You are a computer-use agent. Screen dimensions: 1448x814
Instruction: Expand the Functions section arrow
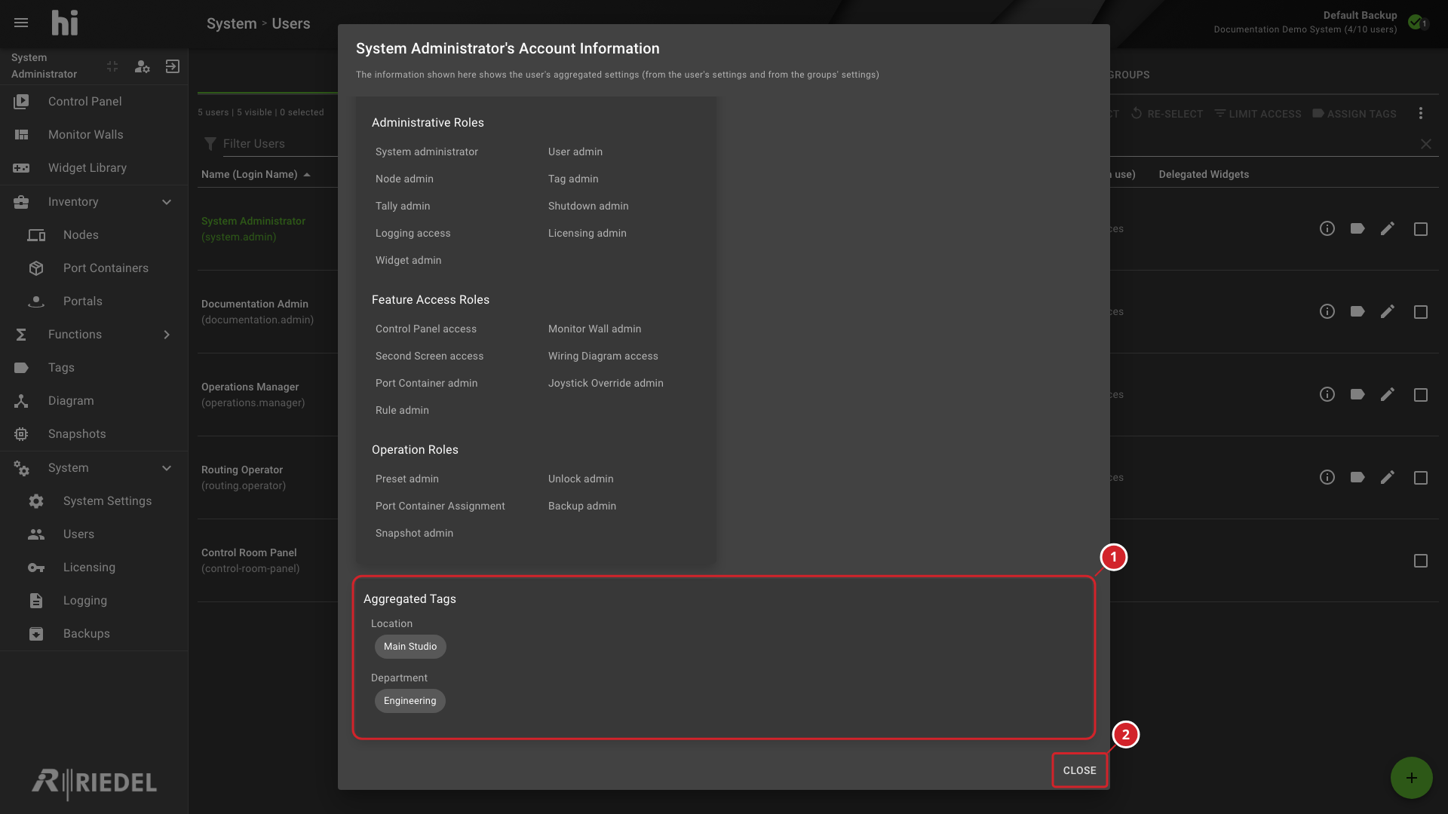coord(167,335)
